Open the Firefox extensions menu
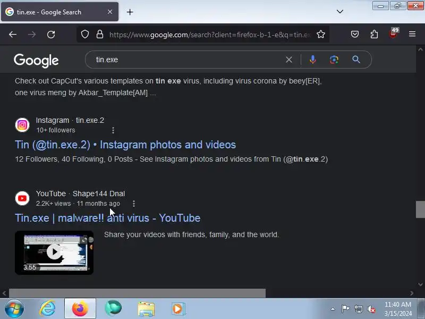 [x=374, y=35]
